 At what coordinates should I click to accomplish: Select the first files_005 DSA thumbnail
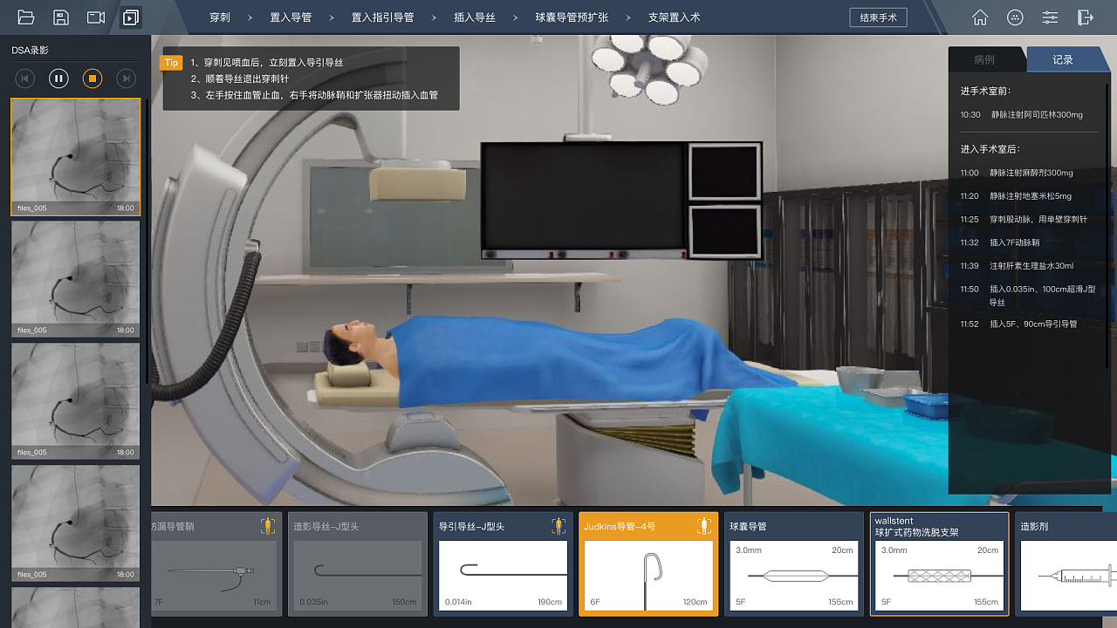pos(75,157)
